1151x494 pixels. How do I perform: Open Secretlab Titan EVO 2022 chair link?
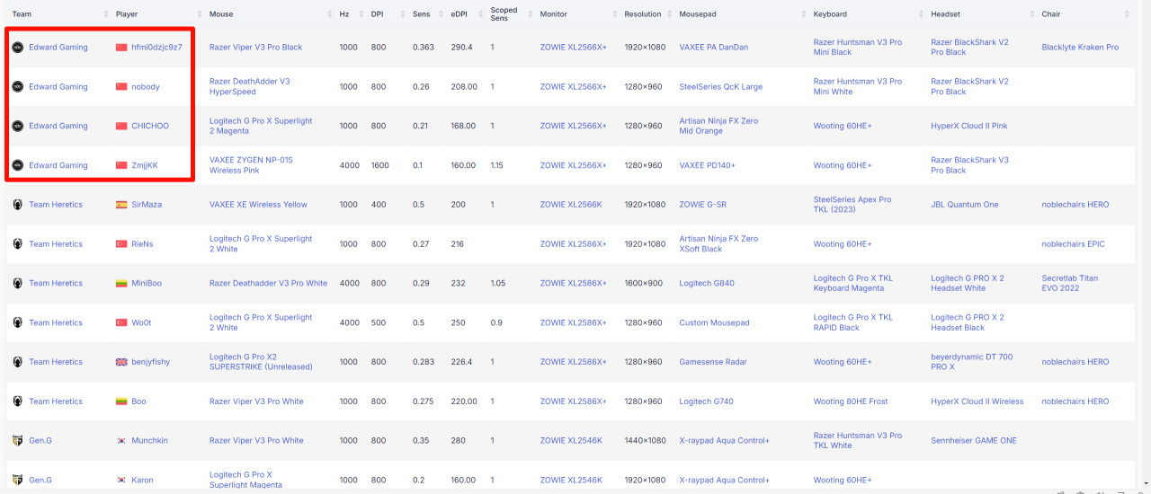coord(1069,284)
